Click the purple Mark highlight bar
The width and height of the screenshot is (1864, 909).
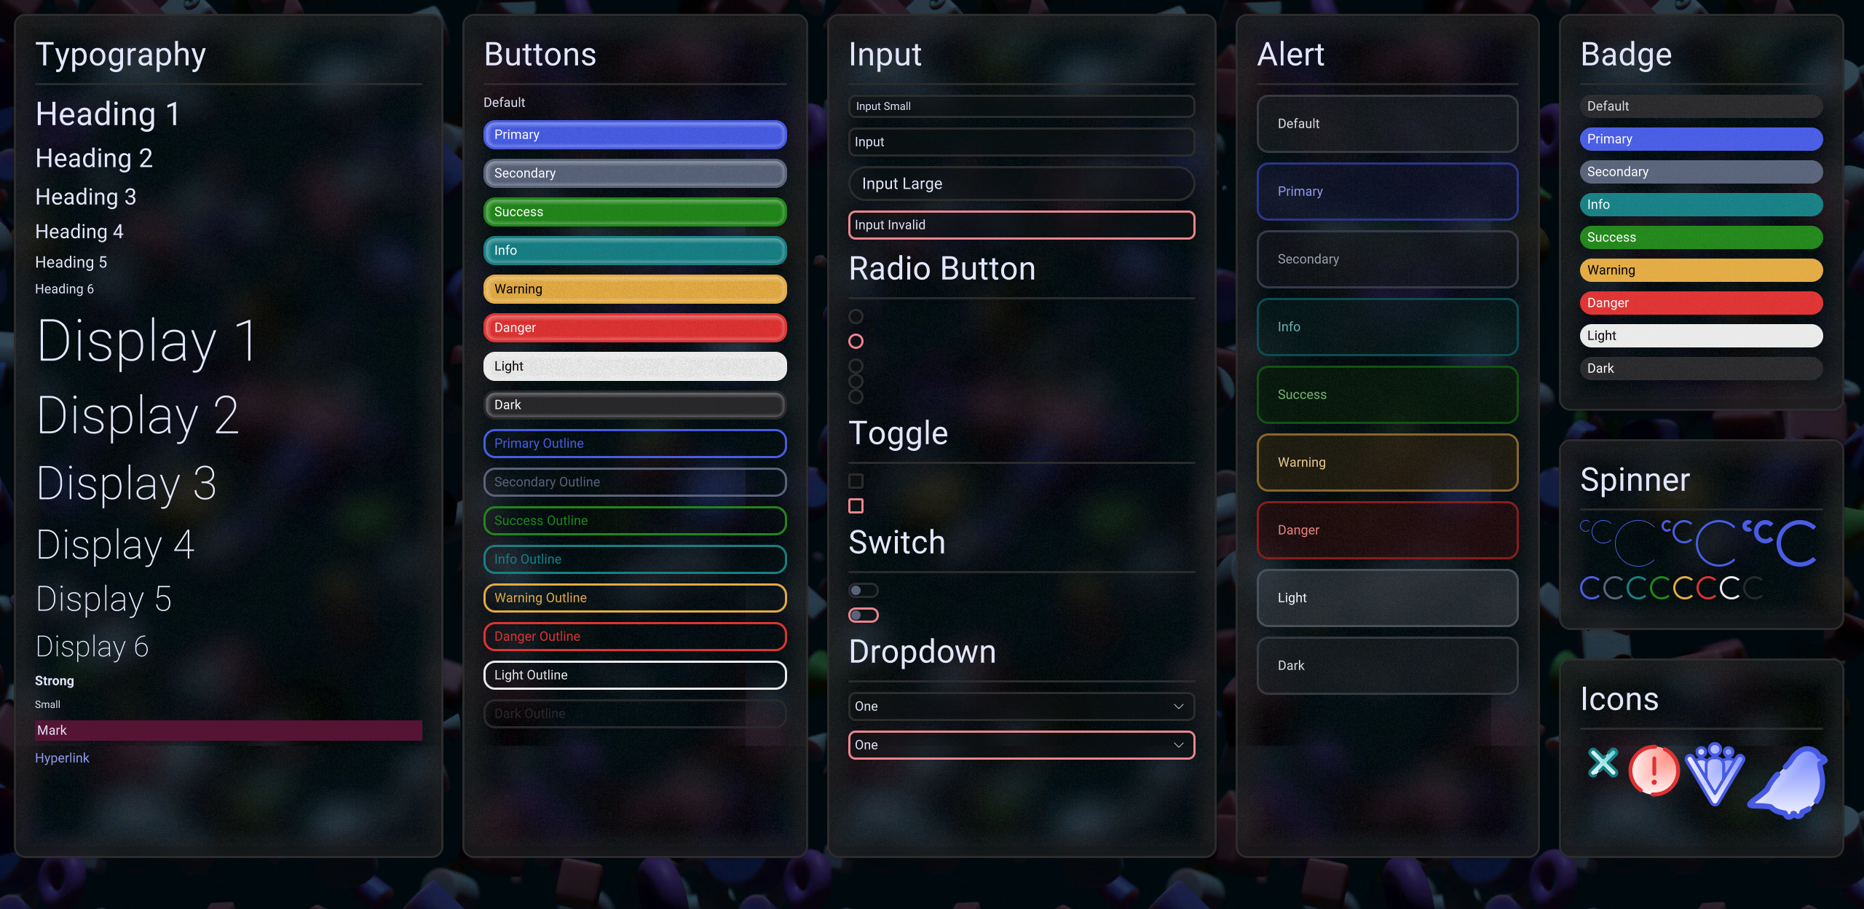pyautogui.click(x=229, y=731)
